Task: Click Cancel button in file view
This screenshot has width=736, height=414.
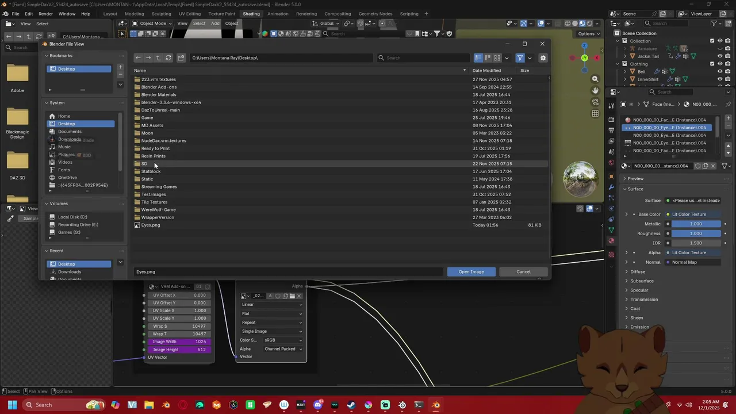Action: 523,271
